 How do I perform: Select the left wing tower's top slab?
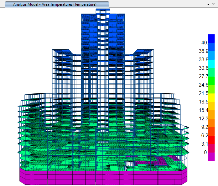(x=64, y=52)
